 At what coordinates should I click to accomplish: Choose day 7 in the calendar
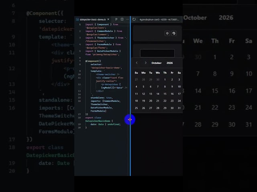pos(158,87)
